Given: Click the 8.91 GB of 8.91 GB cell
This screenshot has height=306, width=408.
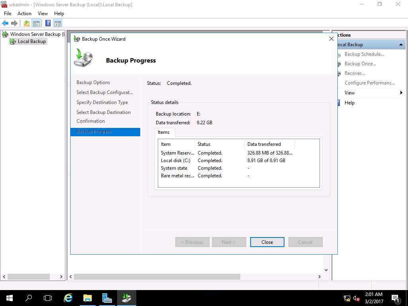Looking at the screenshot, I should (x=266, y=161).
